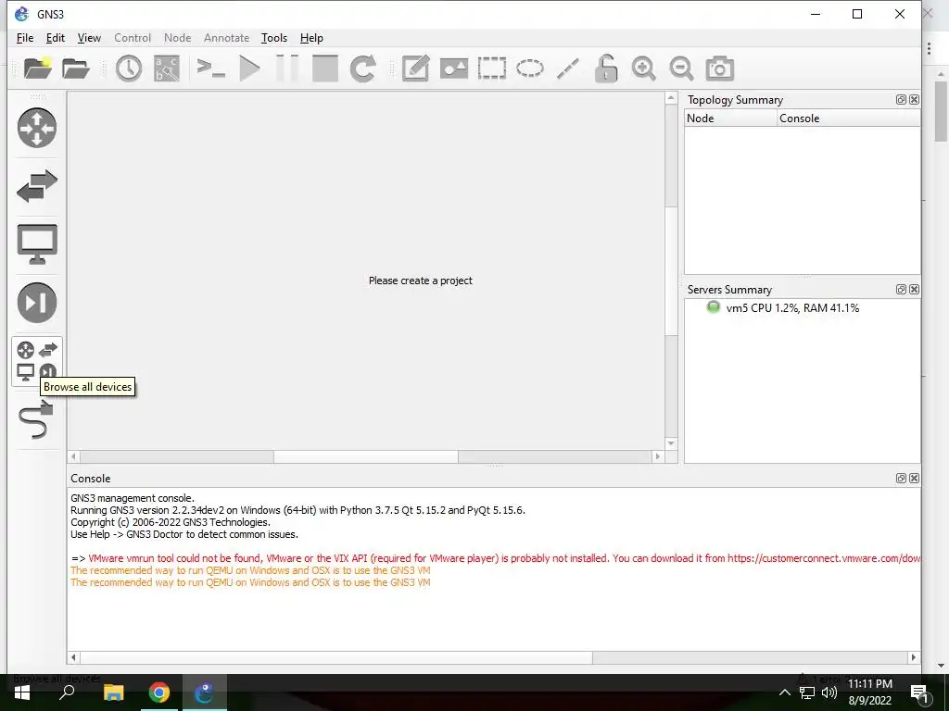This screenshot has width=949, height=711.
Task: Open Manage snapshots clock icon
Action: (x=128, y=69)
